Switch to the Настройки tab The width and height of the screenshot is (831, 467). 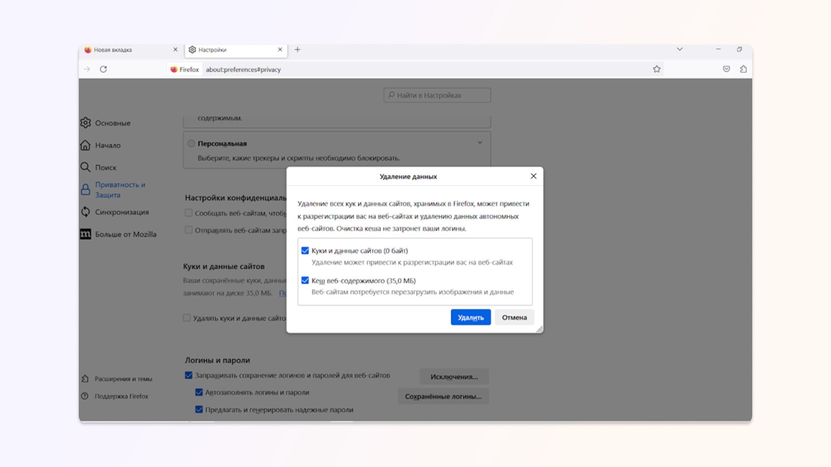pyautogui.click(x=236, y=50)
